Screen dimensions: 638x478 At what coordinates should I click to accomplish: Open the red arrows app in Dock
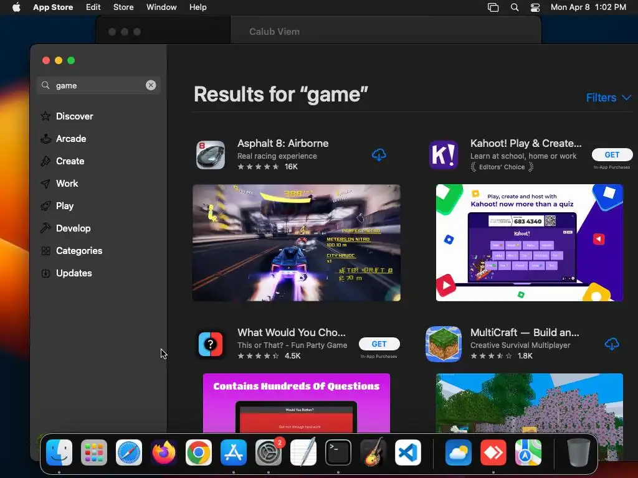pyautogui.click(x=493, y=452)
